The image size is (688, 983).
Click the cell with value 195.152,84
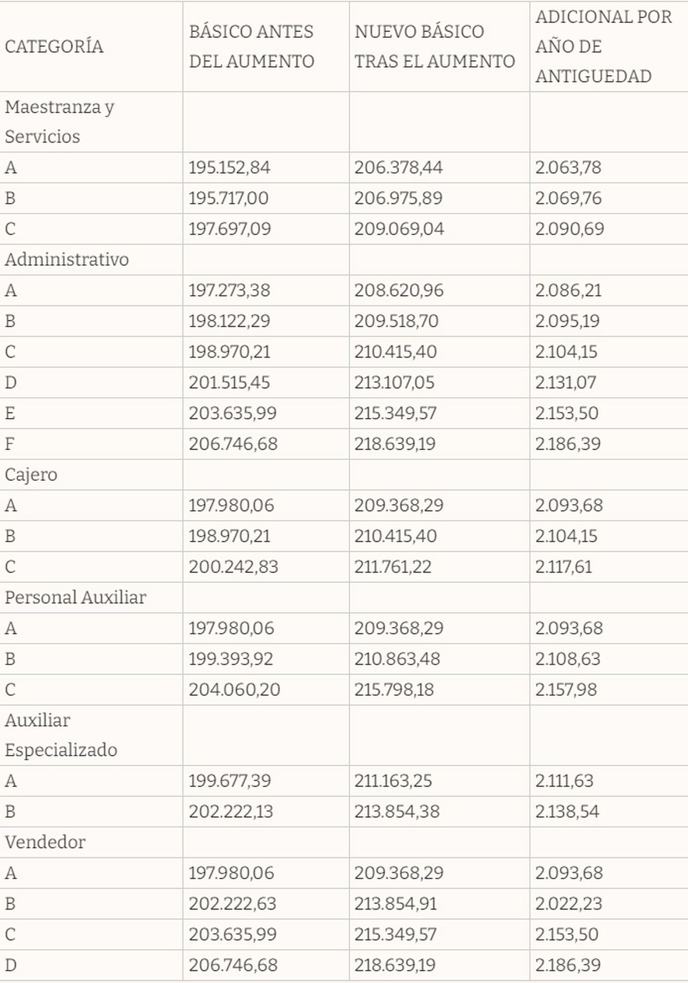(229, 167)
